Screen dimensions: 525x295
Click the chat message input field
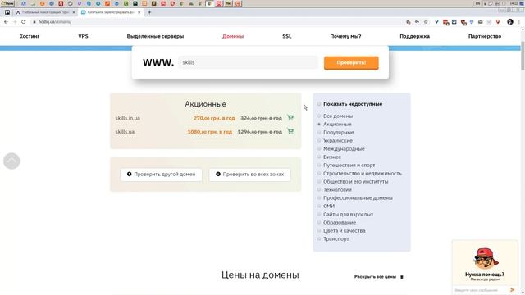tap(480, 290)
